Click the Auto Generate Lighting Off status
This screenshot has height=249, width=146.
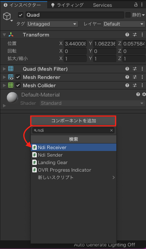coord(104,245)
